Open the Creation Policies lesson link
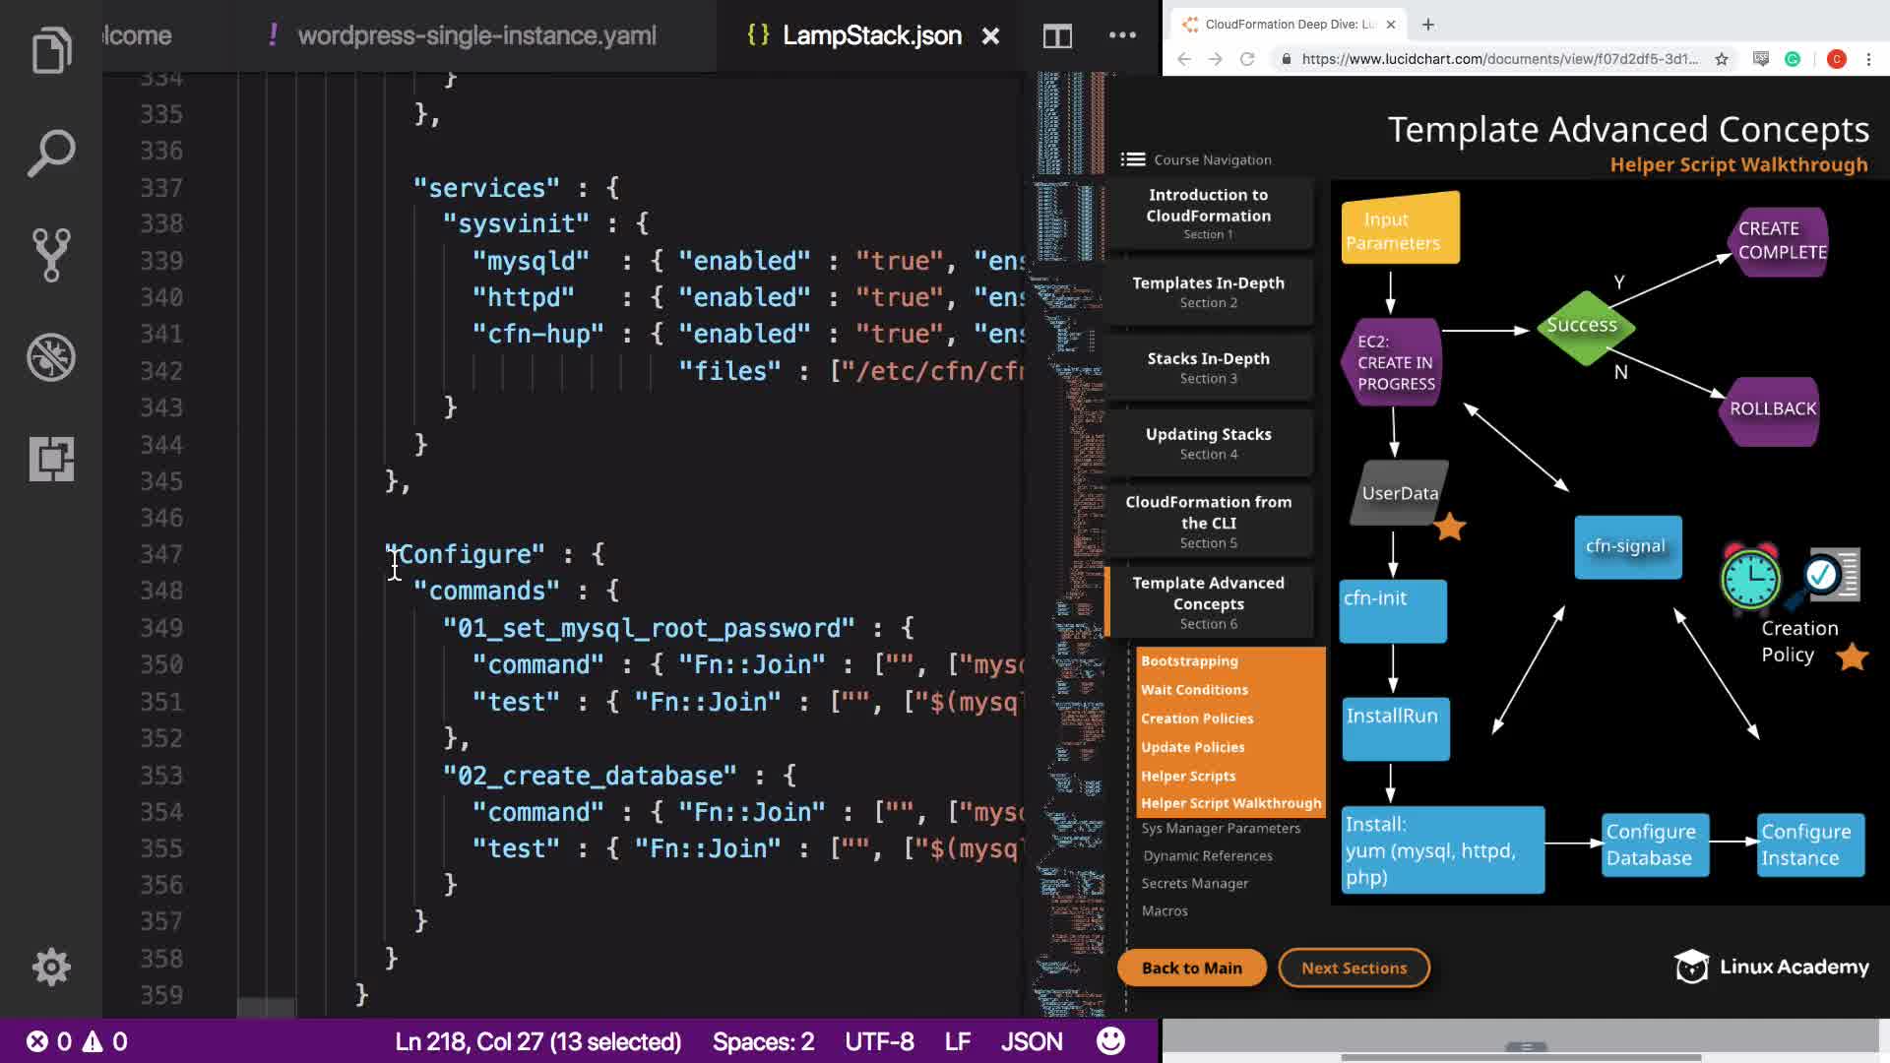Viewport: 1890px width, 1063px height. point(1197,719)
